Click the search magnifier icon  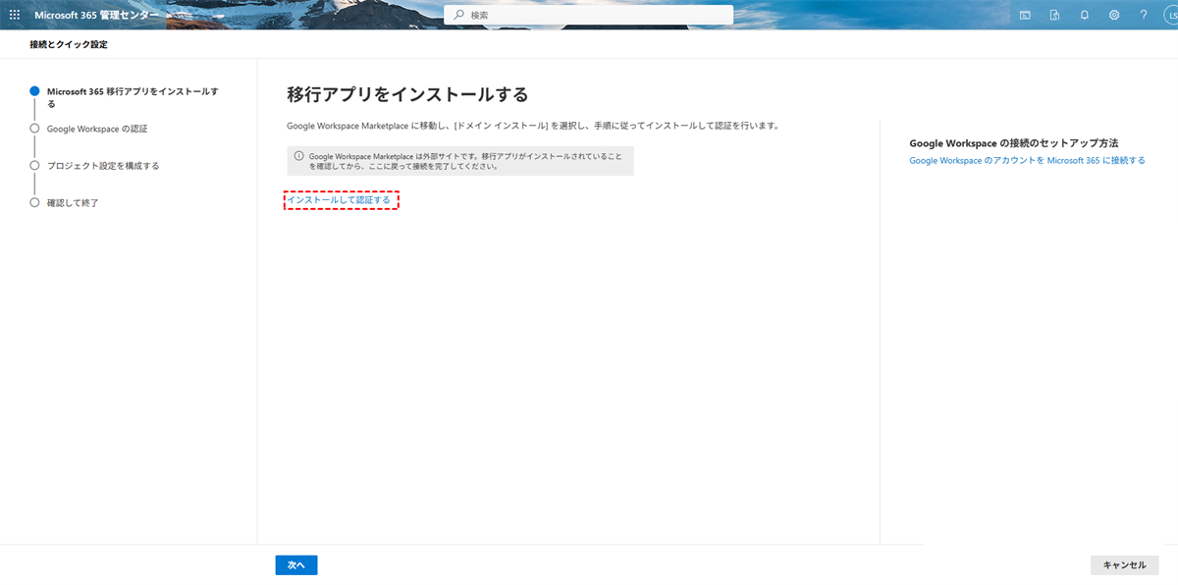click(x=458, y=15)
